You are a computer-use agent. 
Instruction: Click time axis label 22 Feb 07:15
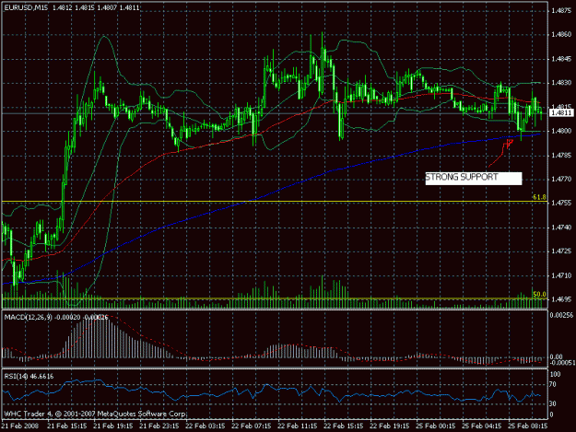click(x=252, y=426)
